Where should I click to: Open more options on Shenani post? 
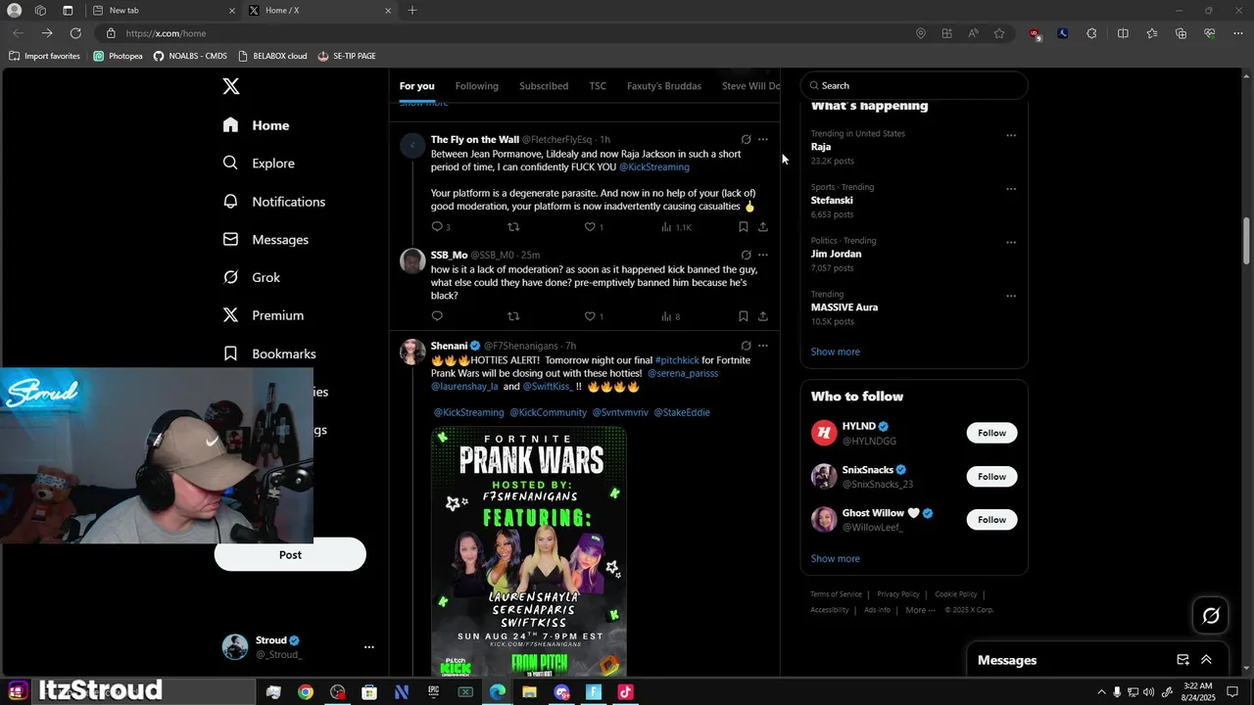[x=763, y=346]
